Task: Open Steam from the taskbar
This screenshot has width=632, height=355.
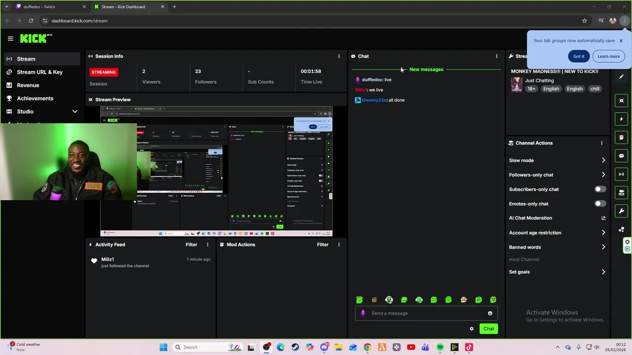Action: 295,347
